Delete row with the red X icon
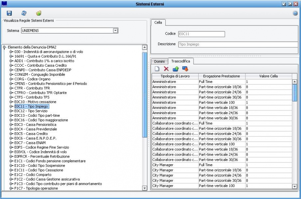Image resolution: width=301 pixels, height=199 pixels. (166, 69)
